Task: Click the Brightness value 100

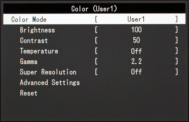Action: pos(137,30)
